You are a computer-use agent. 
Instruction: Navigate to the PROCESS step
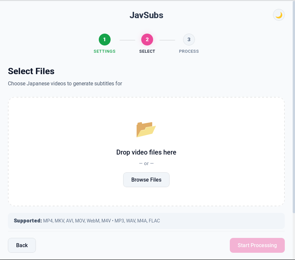coord(189,51)
